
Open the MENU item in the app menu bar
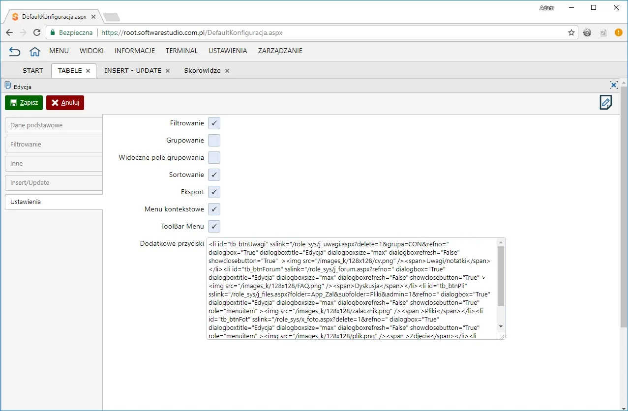59,51
